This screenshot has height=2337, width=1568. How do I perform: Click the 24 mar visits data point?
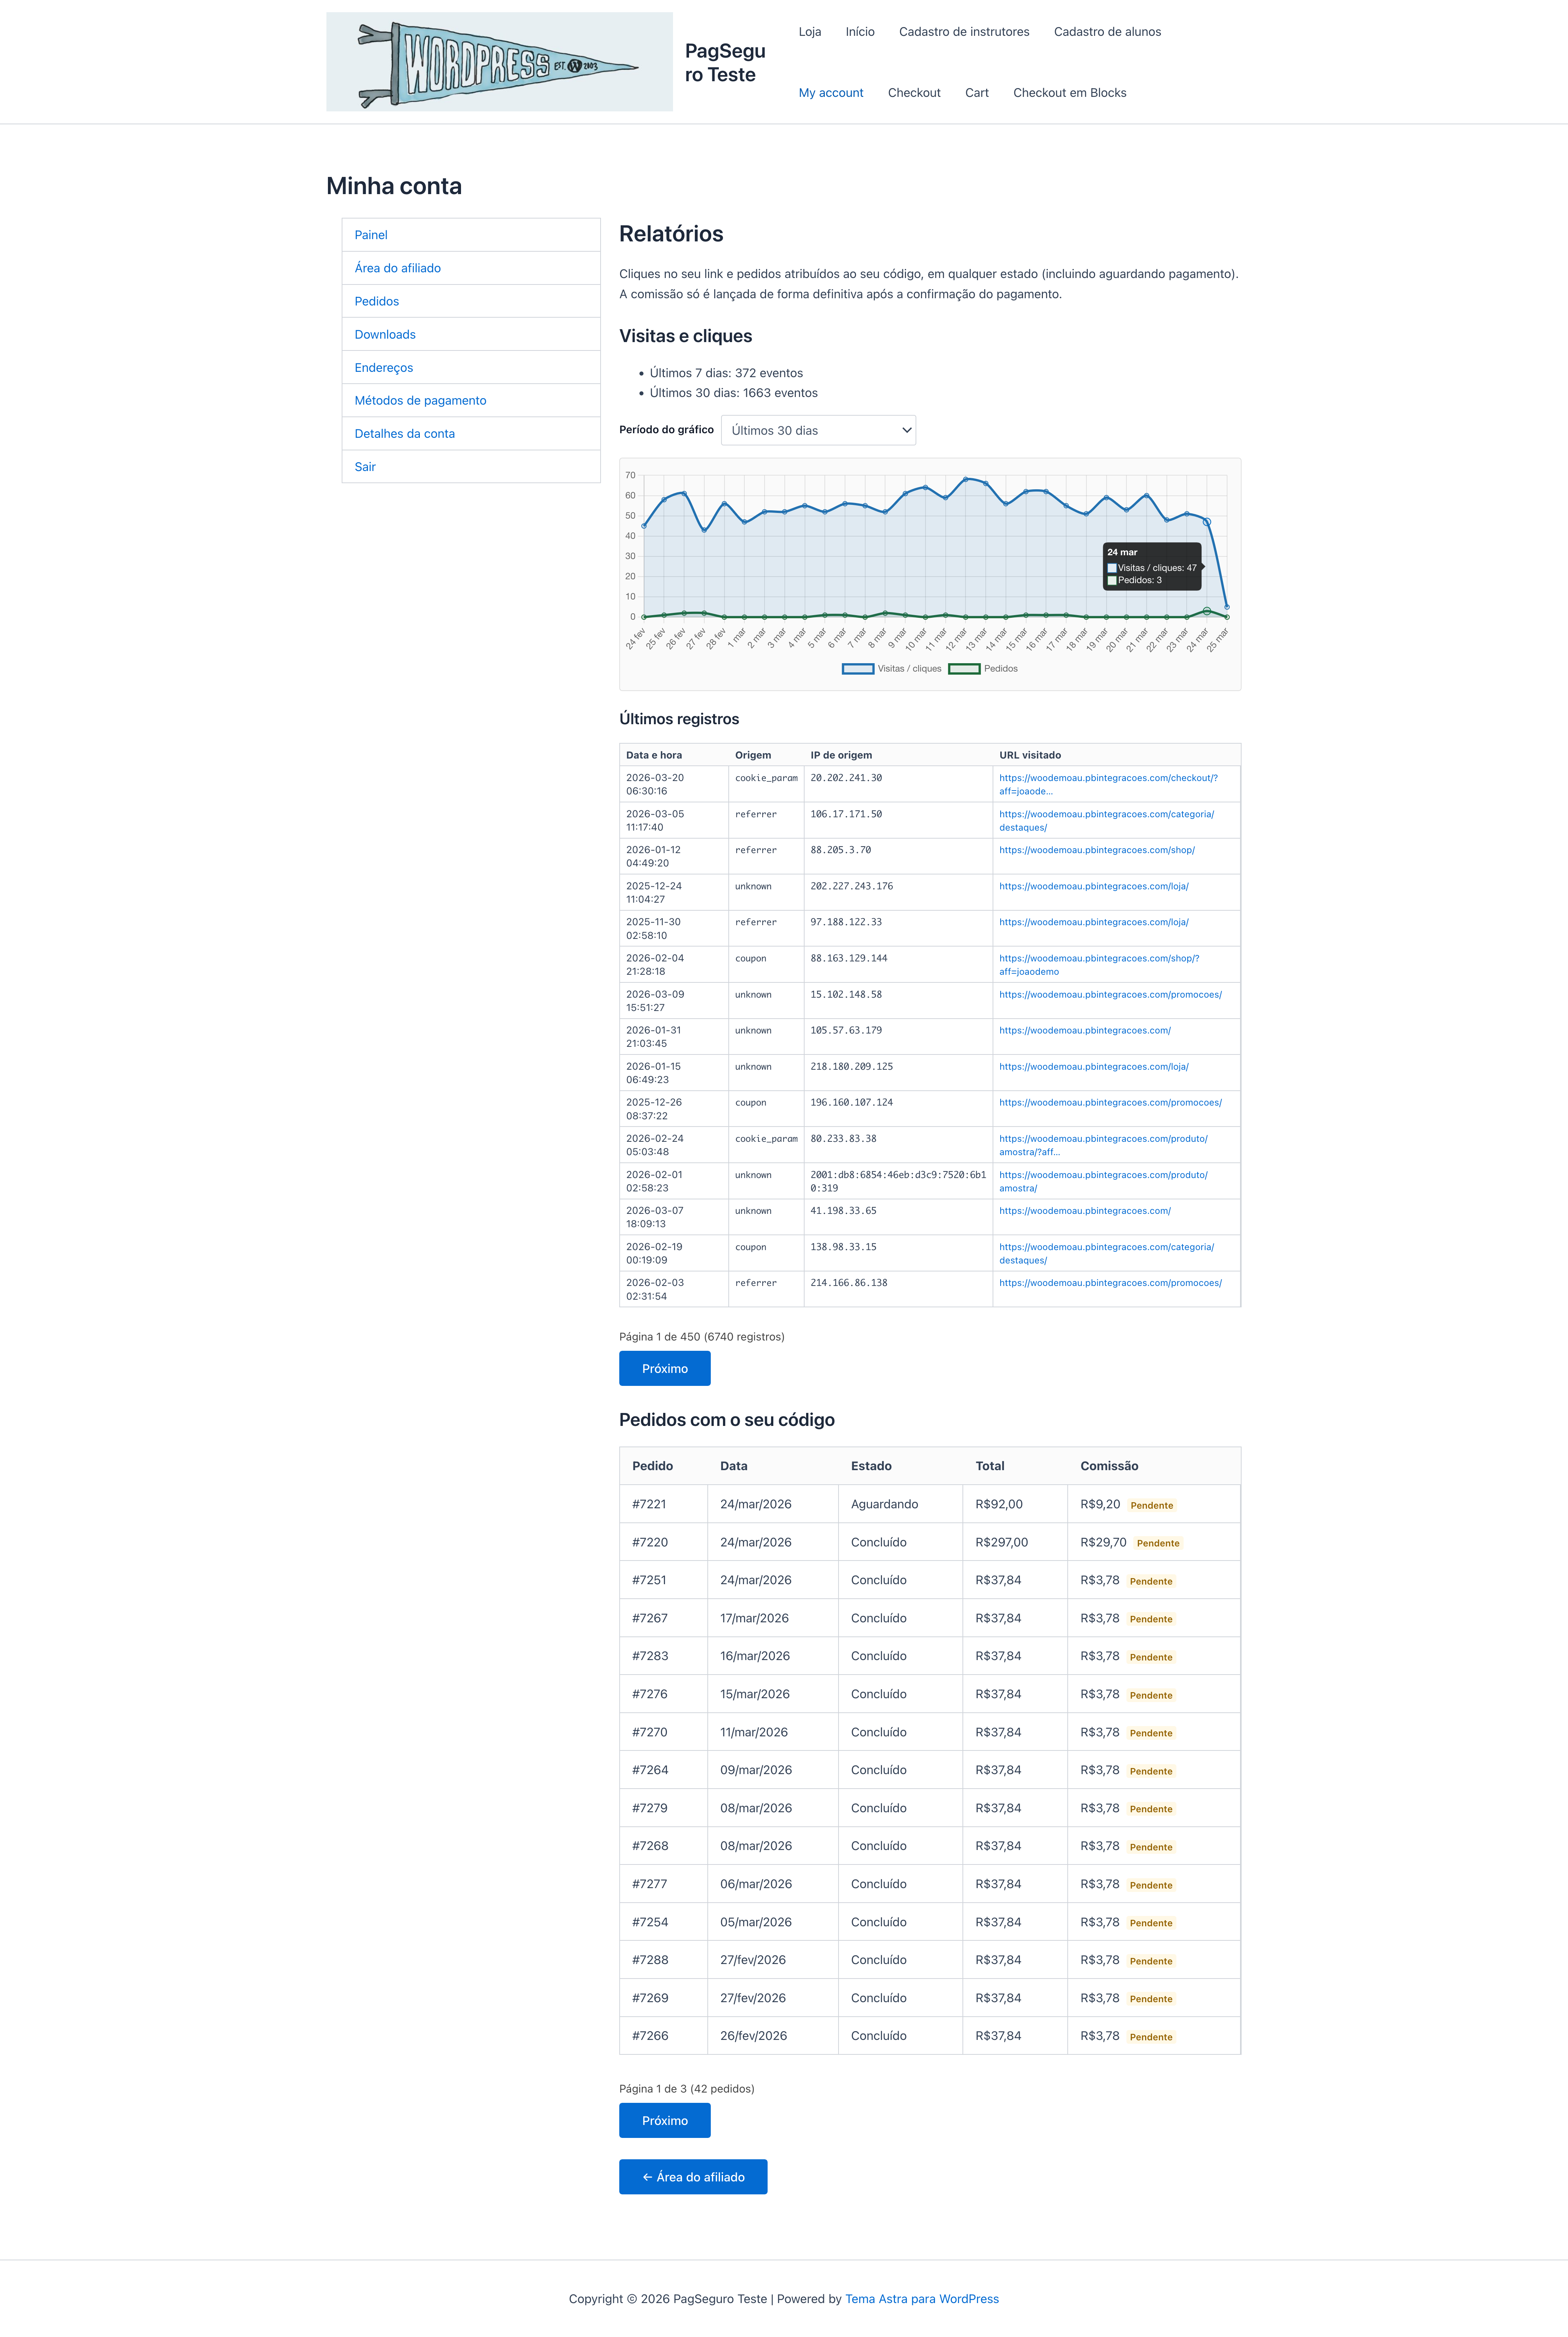1207,522
